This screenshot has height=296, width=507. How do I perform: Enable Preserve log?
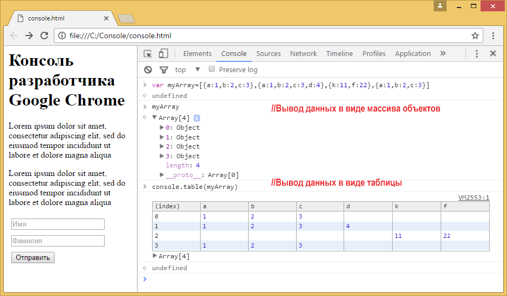click(x=212, y=69)
